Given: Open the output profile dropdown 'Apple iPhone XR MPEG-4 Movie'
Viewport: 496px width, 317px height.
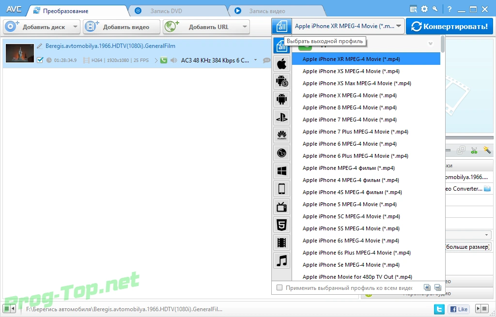Looking at the screenshot, I should click(348, 26).
